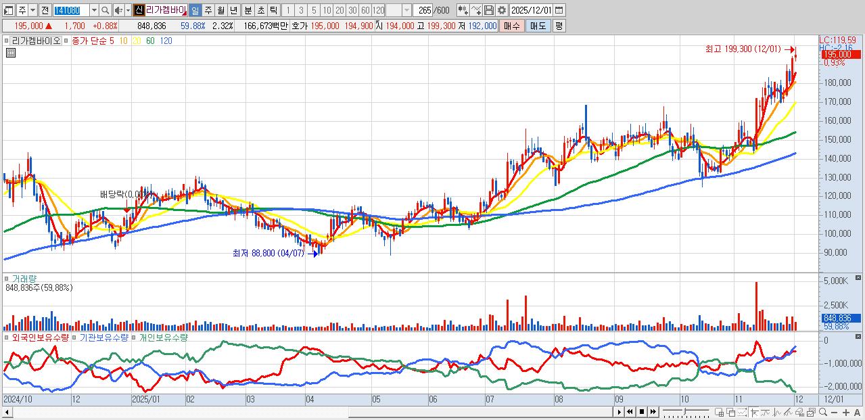This screenshot has width=865, height=420.
Task: Click the stop button in the bottom bar
Action: click(x=642, y=412)
